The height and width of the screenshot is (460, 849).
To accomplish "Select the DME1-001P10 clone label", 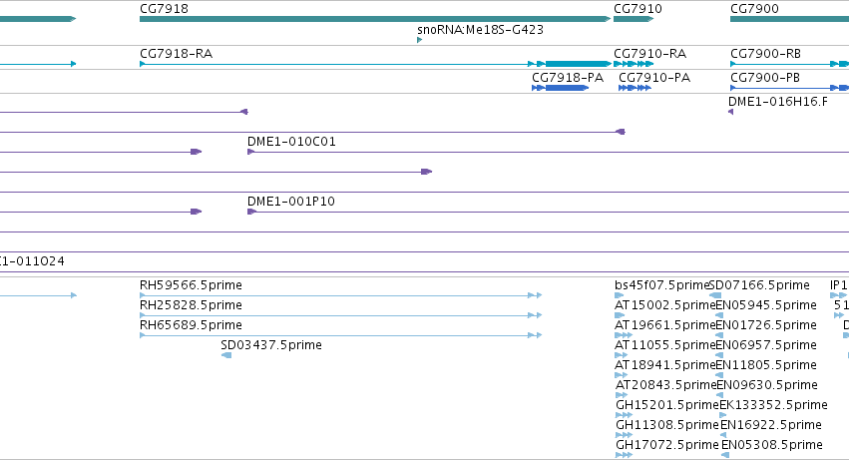I will 290,201.
